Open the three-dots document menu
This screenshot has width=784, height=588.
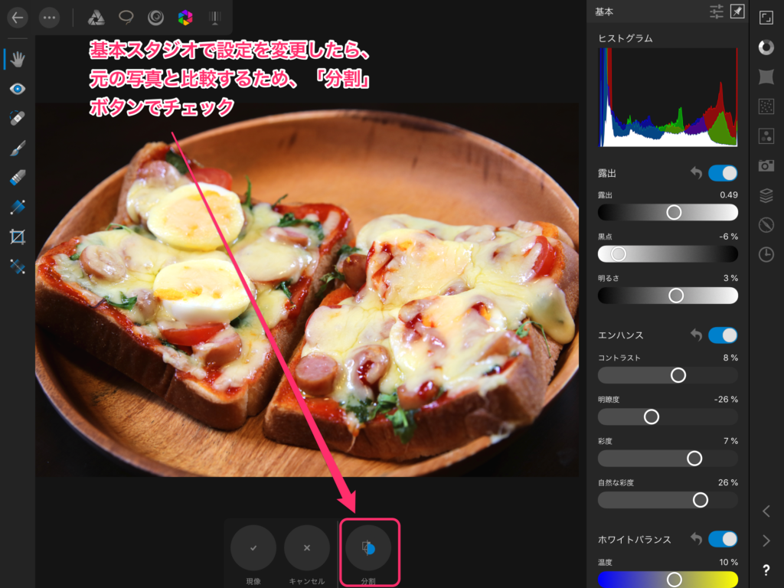point(49,17)
